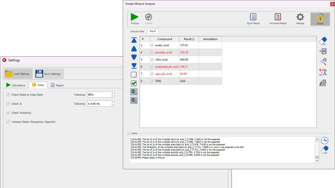The height and width of the screenshot is (188, 335).
Task: Clear alerts log with eraser icon
Action: 325,150
